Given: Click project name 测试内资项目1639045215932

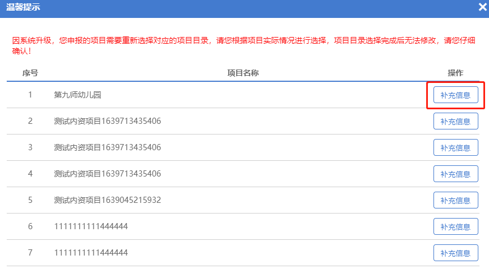Looking at the screenshot, I should (x=108, y=200).
